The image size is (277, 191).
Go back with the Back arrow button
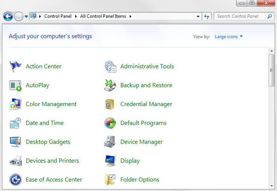[8, 17]
